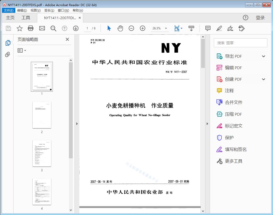Click the Email document icon
This screenshot has width=273, height=215.
coord(42,28)
